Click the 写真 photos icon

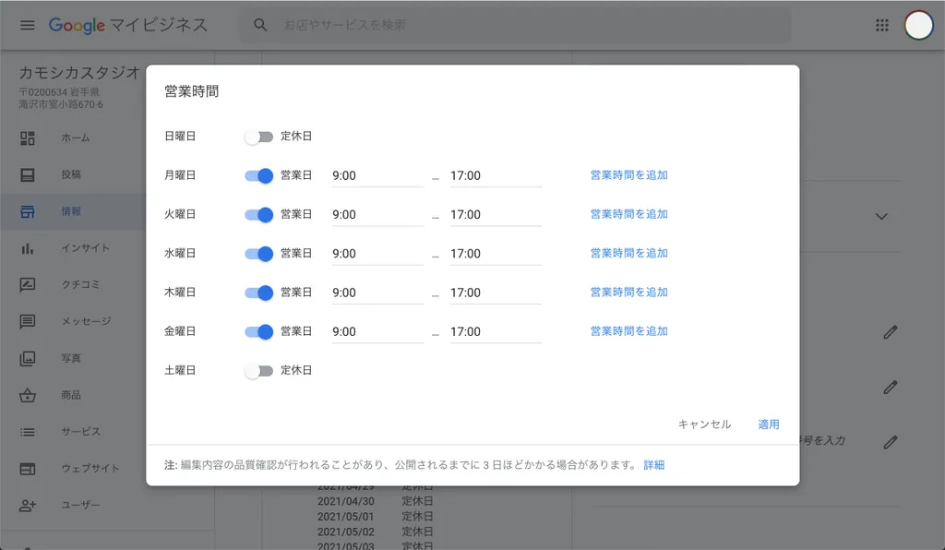[x=28, y=358]
